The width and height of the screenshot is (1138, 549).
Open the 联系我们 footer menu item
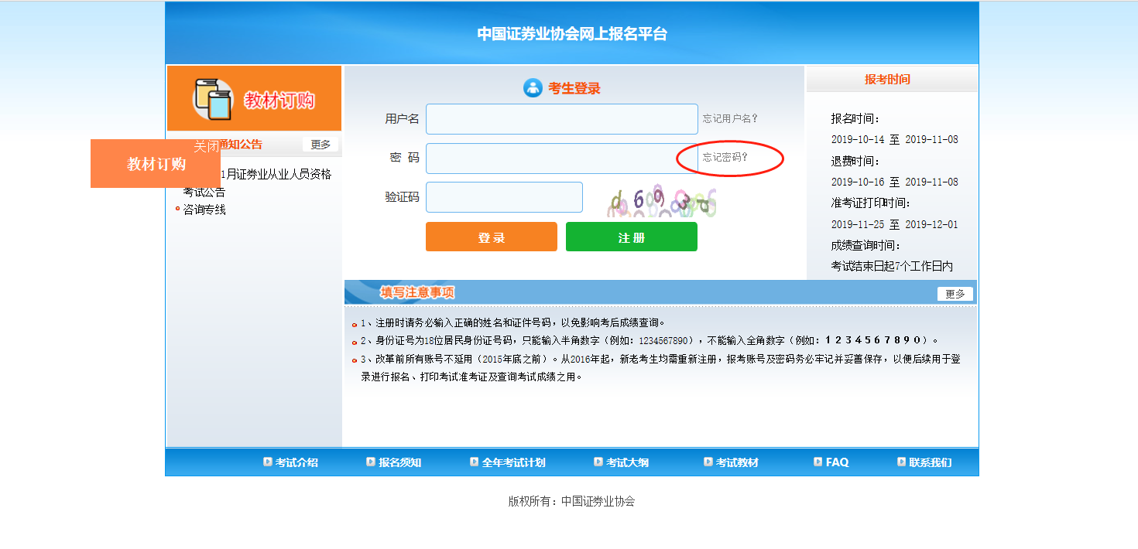click(930, 462)
